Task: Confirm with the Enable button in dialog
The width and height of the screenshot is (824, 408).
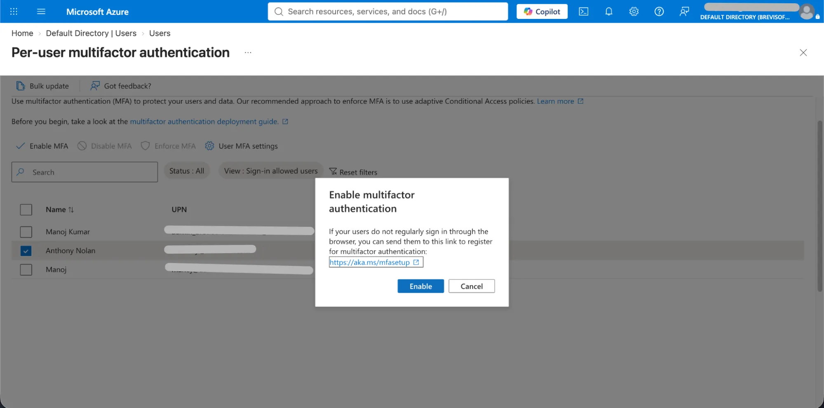Action: click(420, 286)
